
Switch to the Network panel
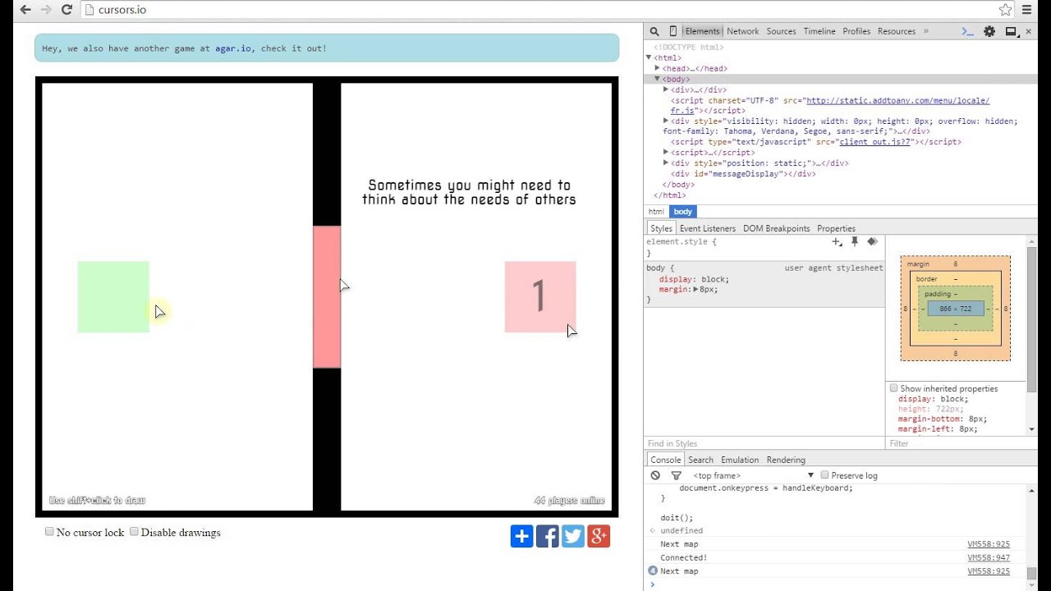coord(742,31)
